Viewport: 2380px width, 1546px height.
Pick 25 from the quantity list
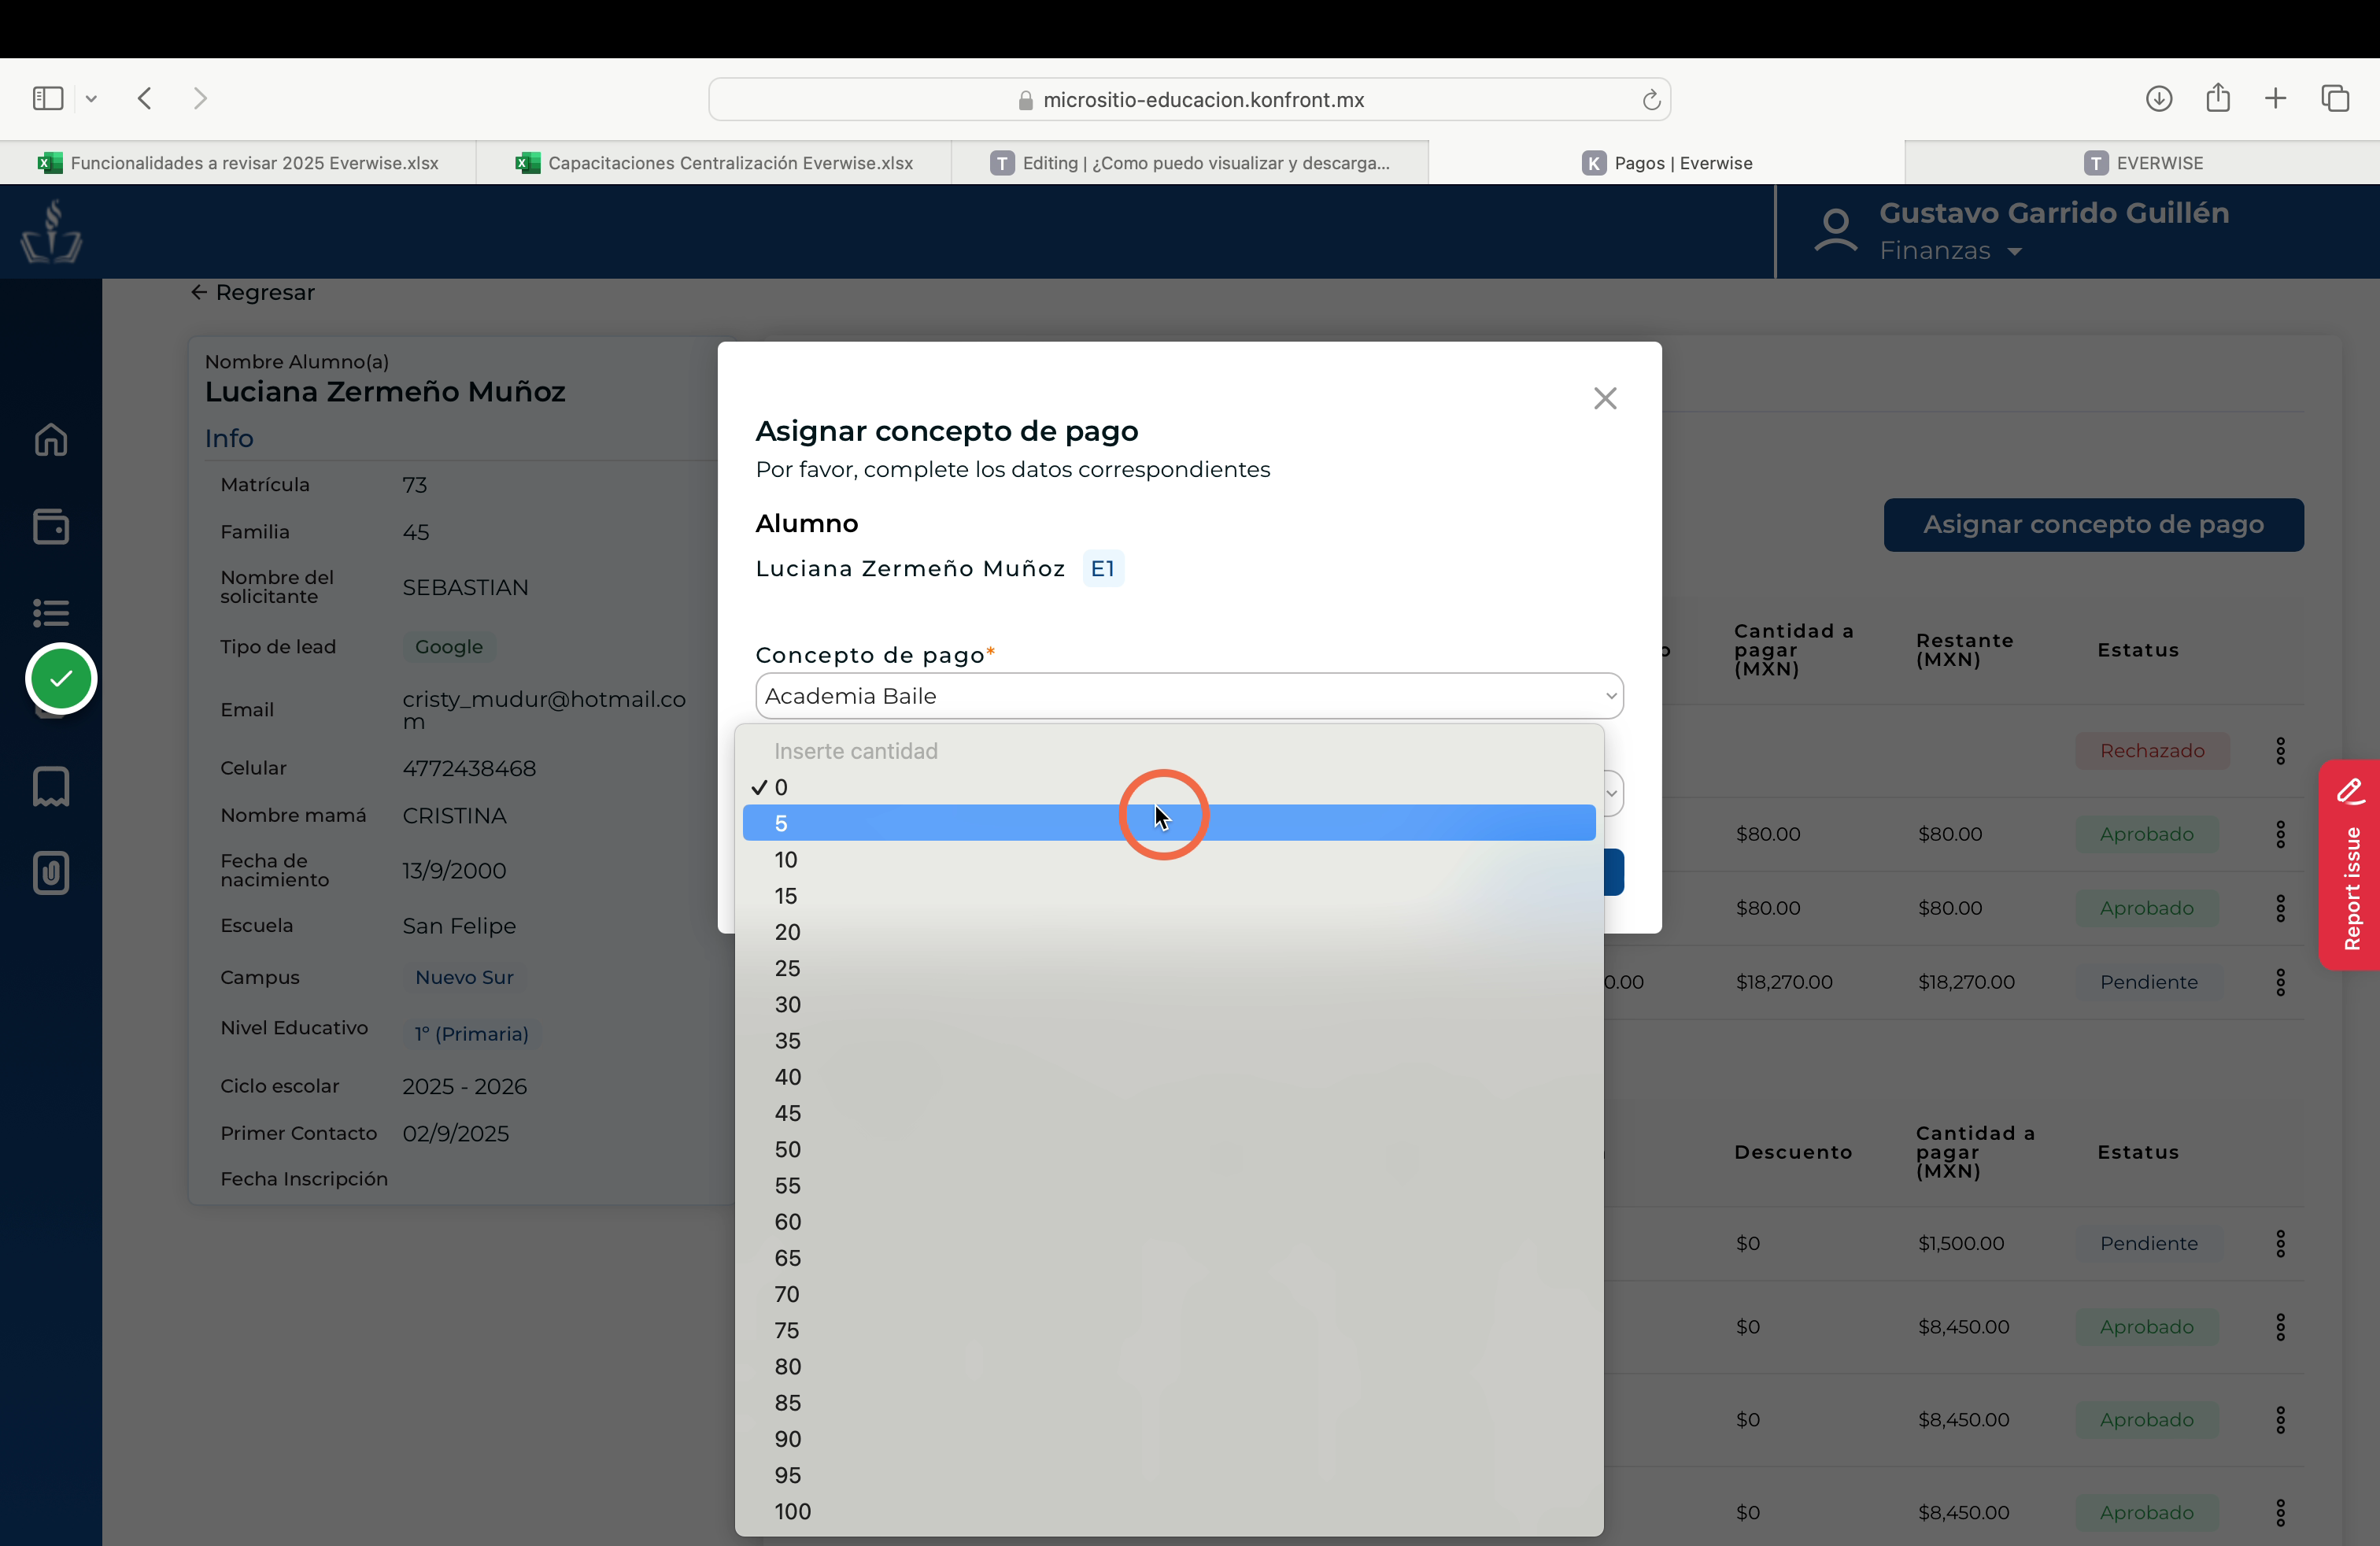click(1169, 968)
